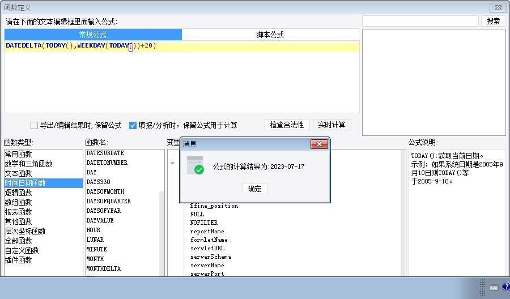Uncheck 填报/分析时,保留公式用于计算 checkbox

pyautogui.click(x=133, y=126)
